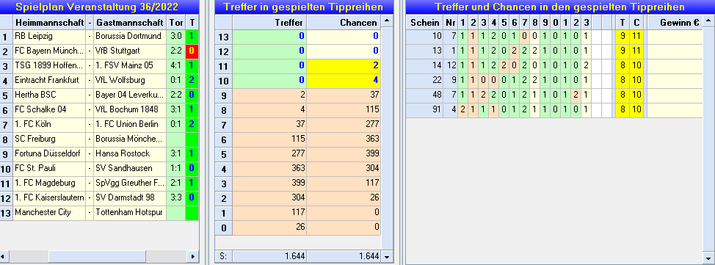Click the Nr column header
The image size is (715, 265).
(450, 22)
